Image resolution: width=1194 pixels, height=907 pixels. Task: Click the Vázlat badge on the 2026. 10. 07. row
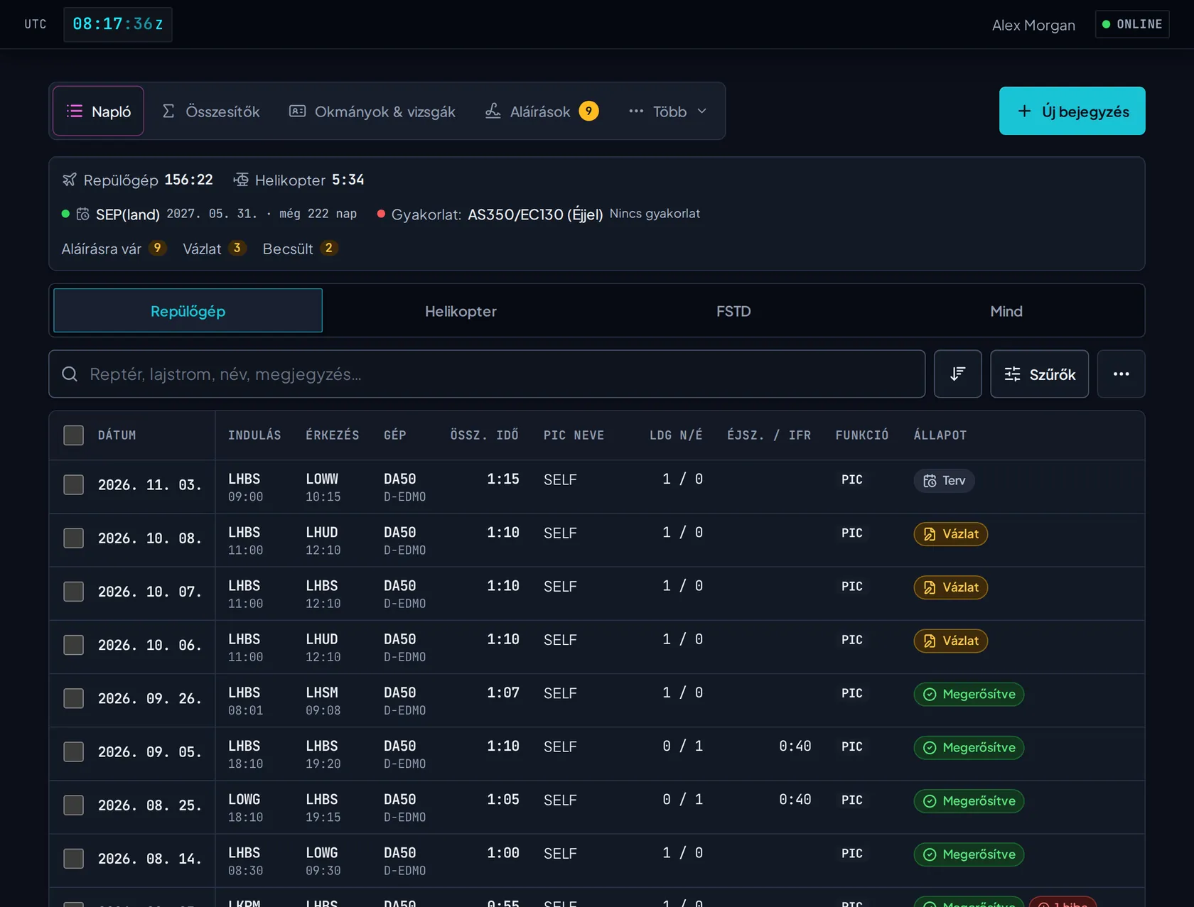950,587
